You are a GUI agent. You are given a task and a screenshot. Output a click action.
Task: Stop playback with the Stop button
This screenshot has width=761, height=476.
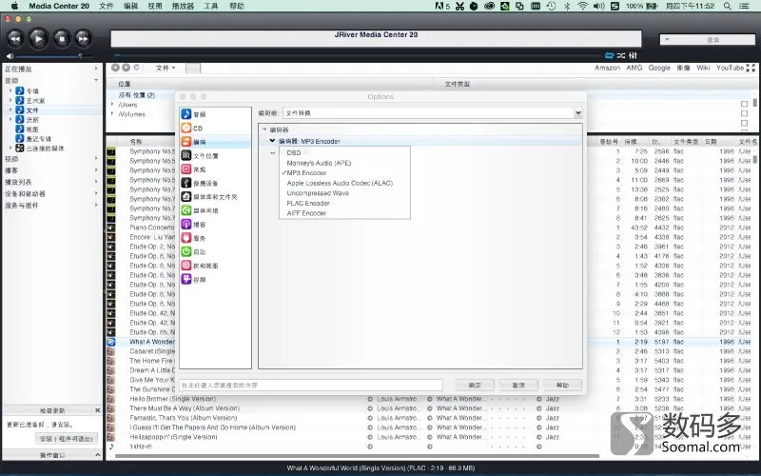click(x=62, y=38)
